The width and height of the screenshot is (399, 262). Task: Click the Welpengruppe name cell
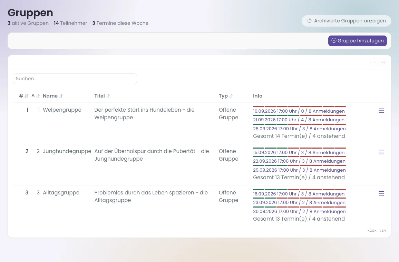(62, 110)
